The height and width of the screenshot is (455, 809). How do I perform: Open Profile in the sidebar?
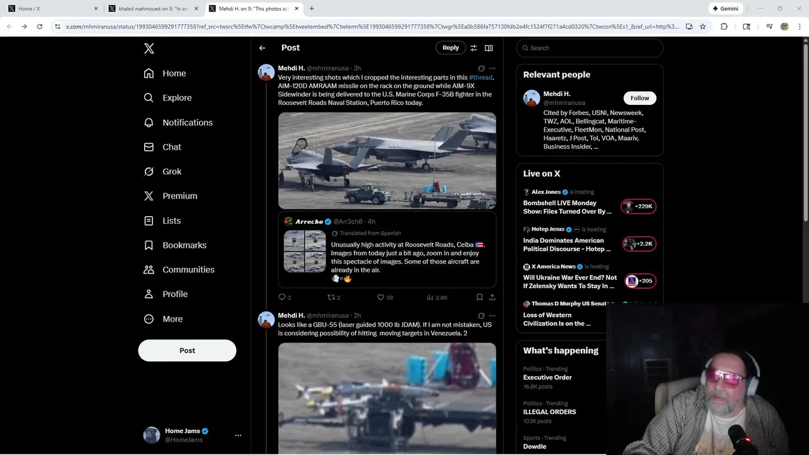click(x=166, y=294)
